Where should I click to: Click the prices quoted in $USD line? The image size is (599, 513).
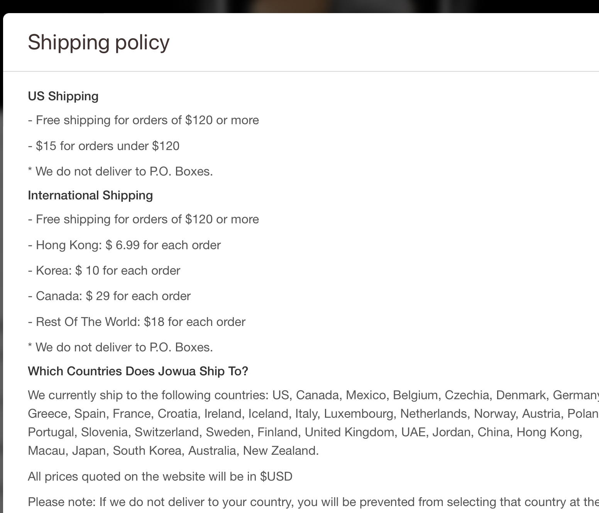(x=160, y=476)
